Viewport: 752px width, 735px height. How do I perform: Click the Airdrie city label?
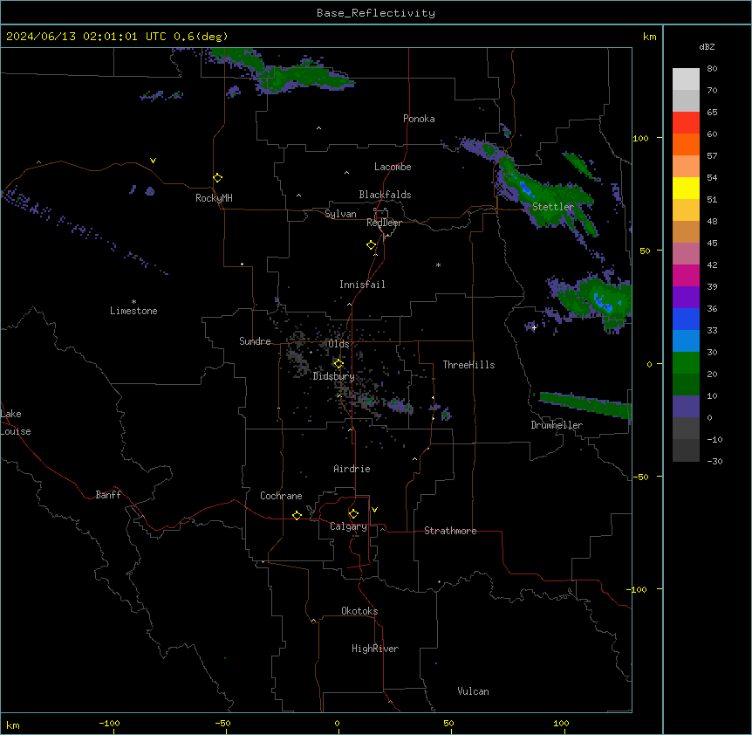point(352,469)
